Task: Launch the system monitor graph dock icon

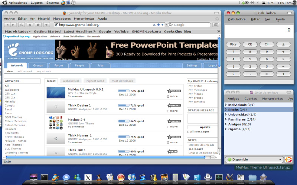Action: pyautogui.click(x=219, y=178)
